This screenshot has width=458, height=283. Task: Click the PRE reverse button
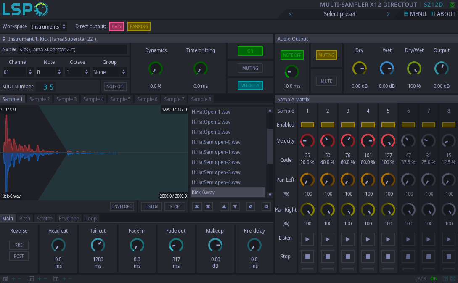click(x=19, y=245)
